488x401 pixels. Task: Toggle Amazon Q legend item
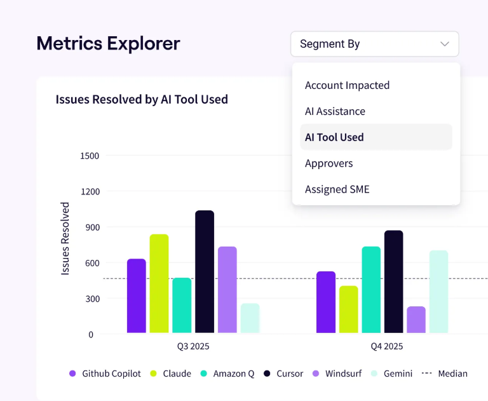(227, 374)
